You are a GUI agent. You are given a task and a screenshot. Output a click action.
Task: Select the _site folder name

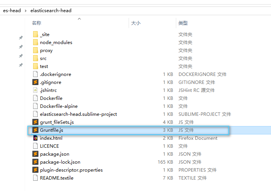(x=45, y=34)
